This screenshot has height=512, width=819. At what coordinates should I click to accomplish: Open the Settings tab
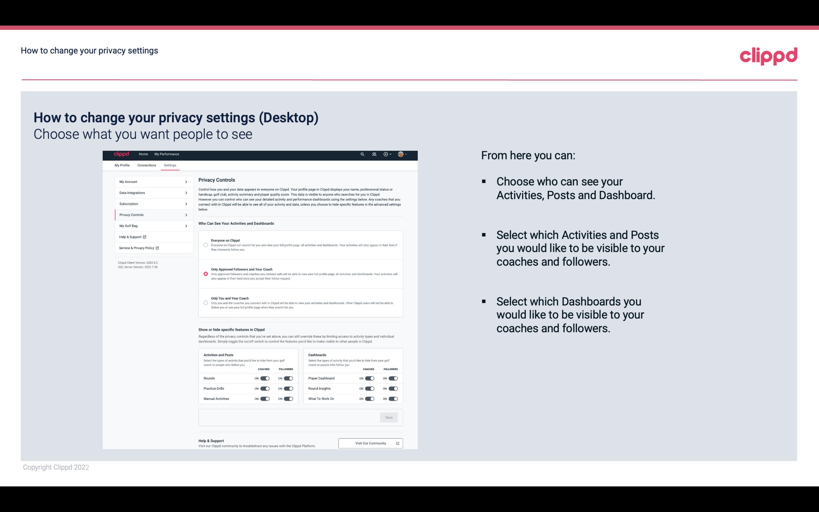tap(170, 165)
